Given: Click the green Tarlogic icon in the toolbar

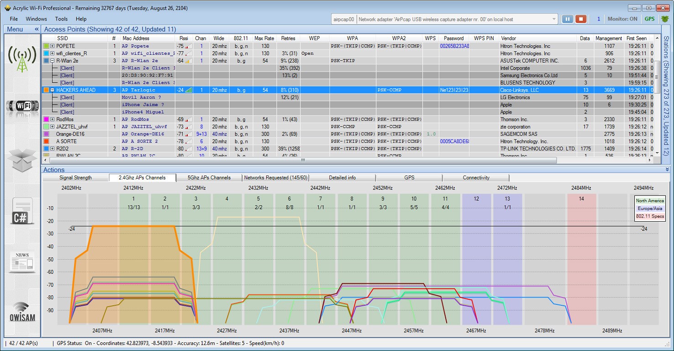Looking at the screenshot, I should (x=664, y=19).
